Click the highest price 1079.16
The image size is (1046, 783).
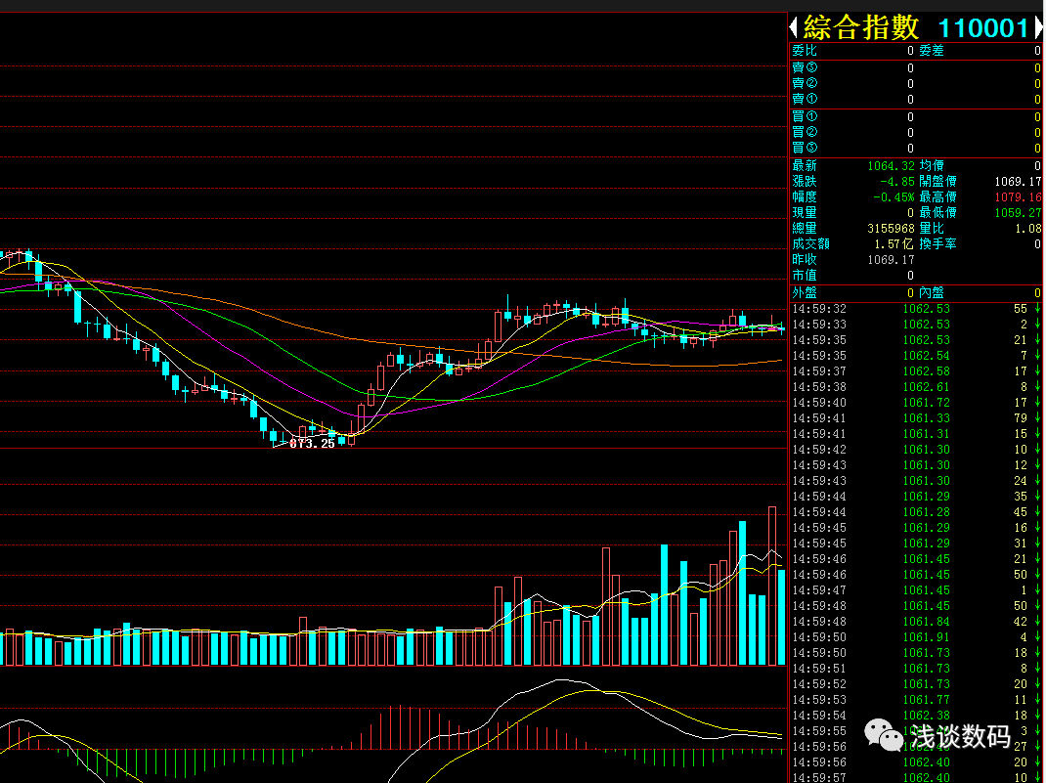[1018, 197]
